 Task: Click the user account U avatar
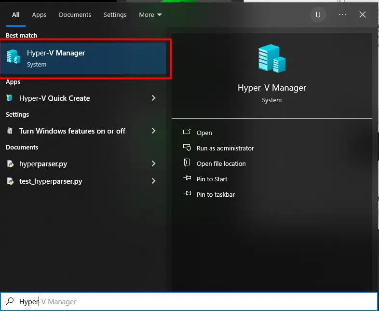(318, 15)
